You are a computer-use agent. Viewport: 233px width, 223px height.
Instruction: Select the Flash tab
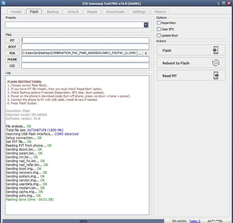(34, 12)
